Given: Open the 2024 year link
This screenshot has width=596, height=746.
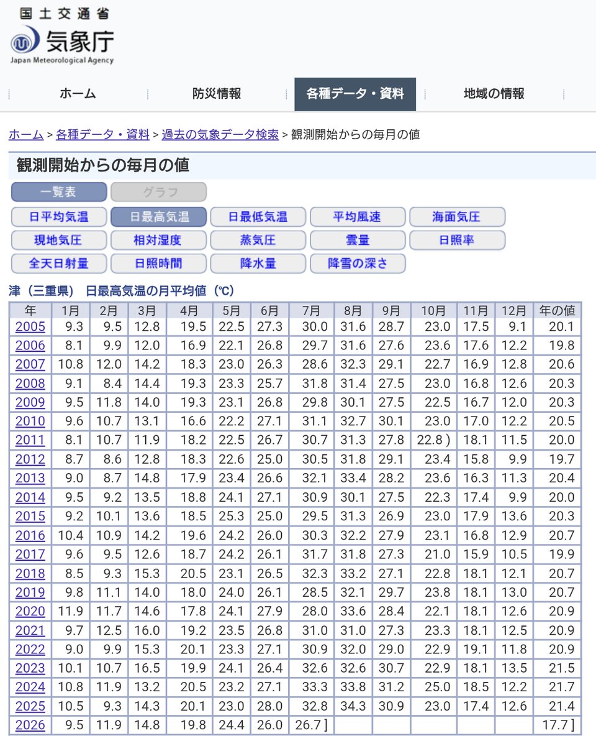Looking at the screenshot, I should point(30,688).
